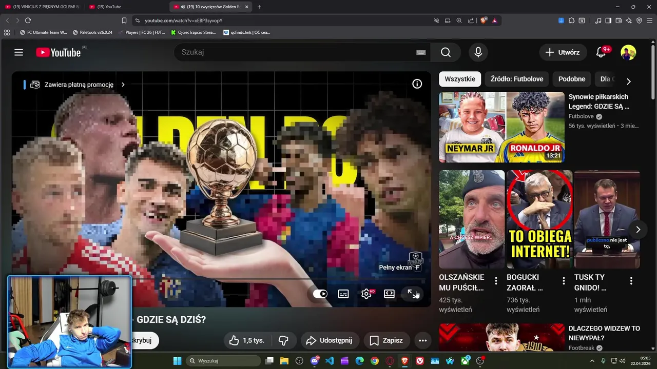Click the Utwórz create button
Screen dimensions: 657x369
click(x=563, y=52)
